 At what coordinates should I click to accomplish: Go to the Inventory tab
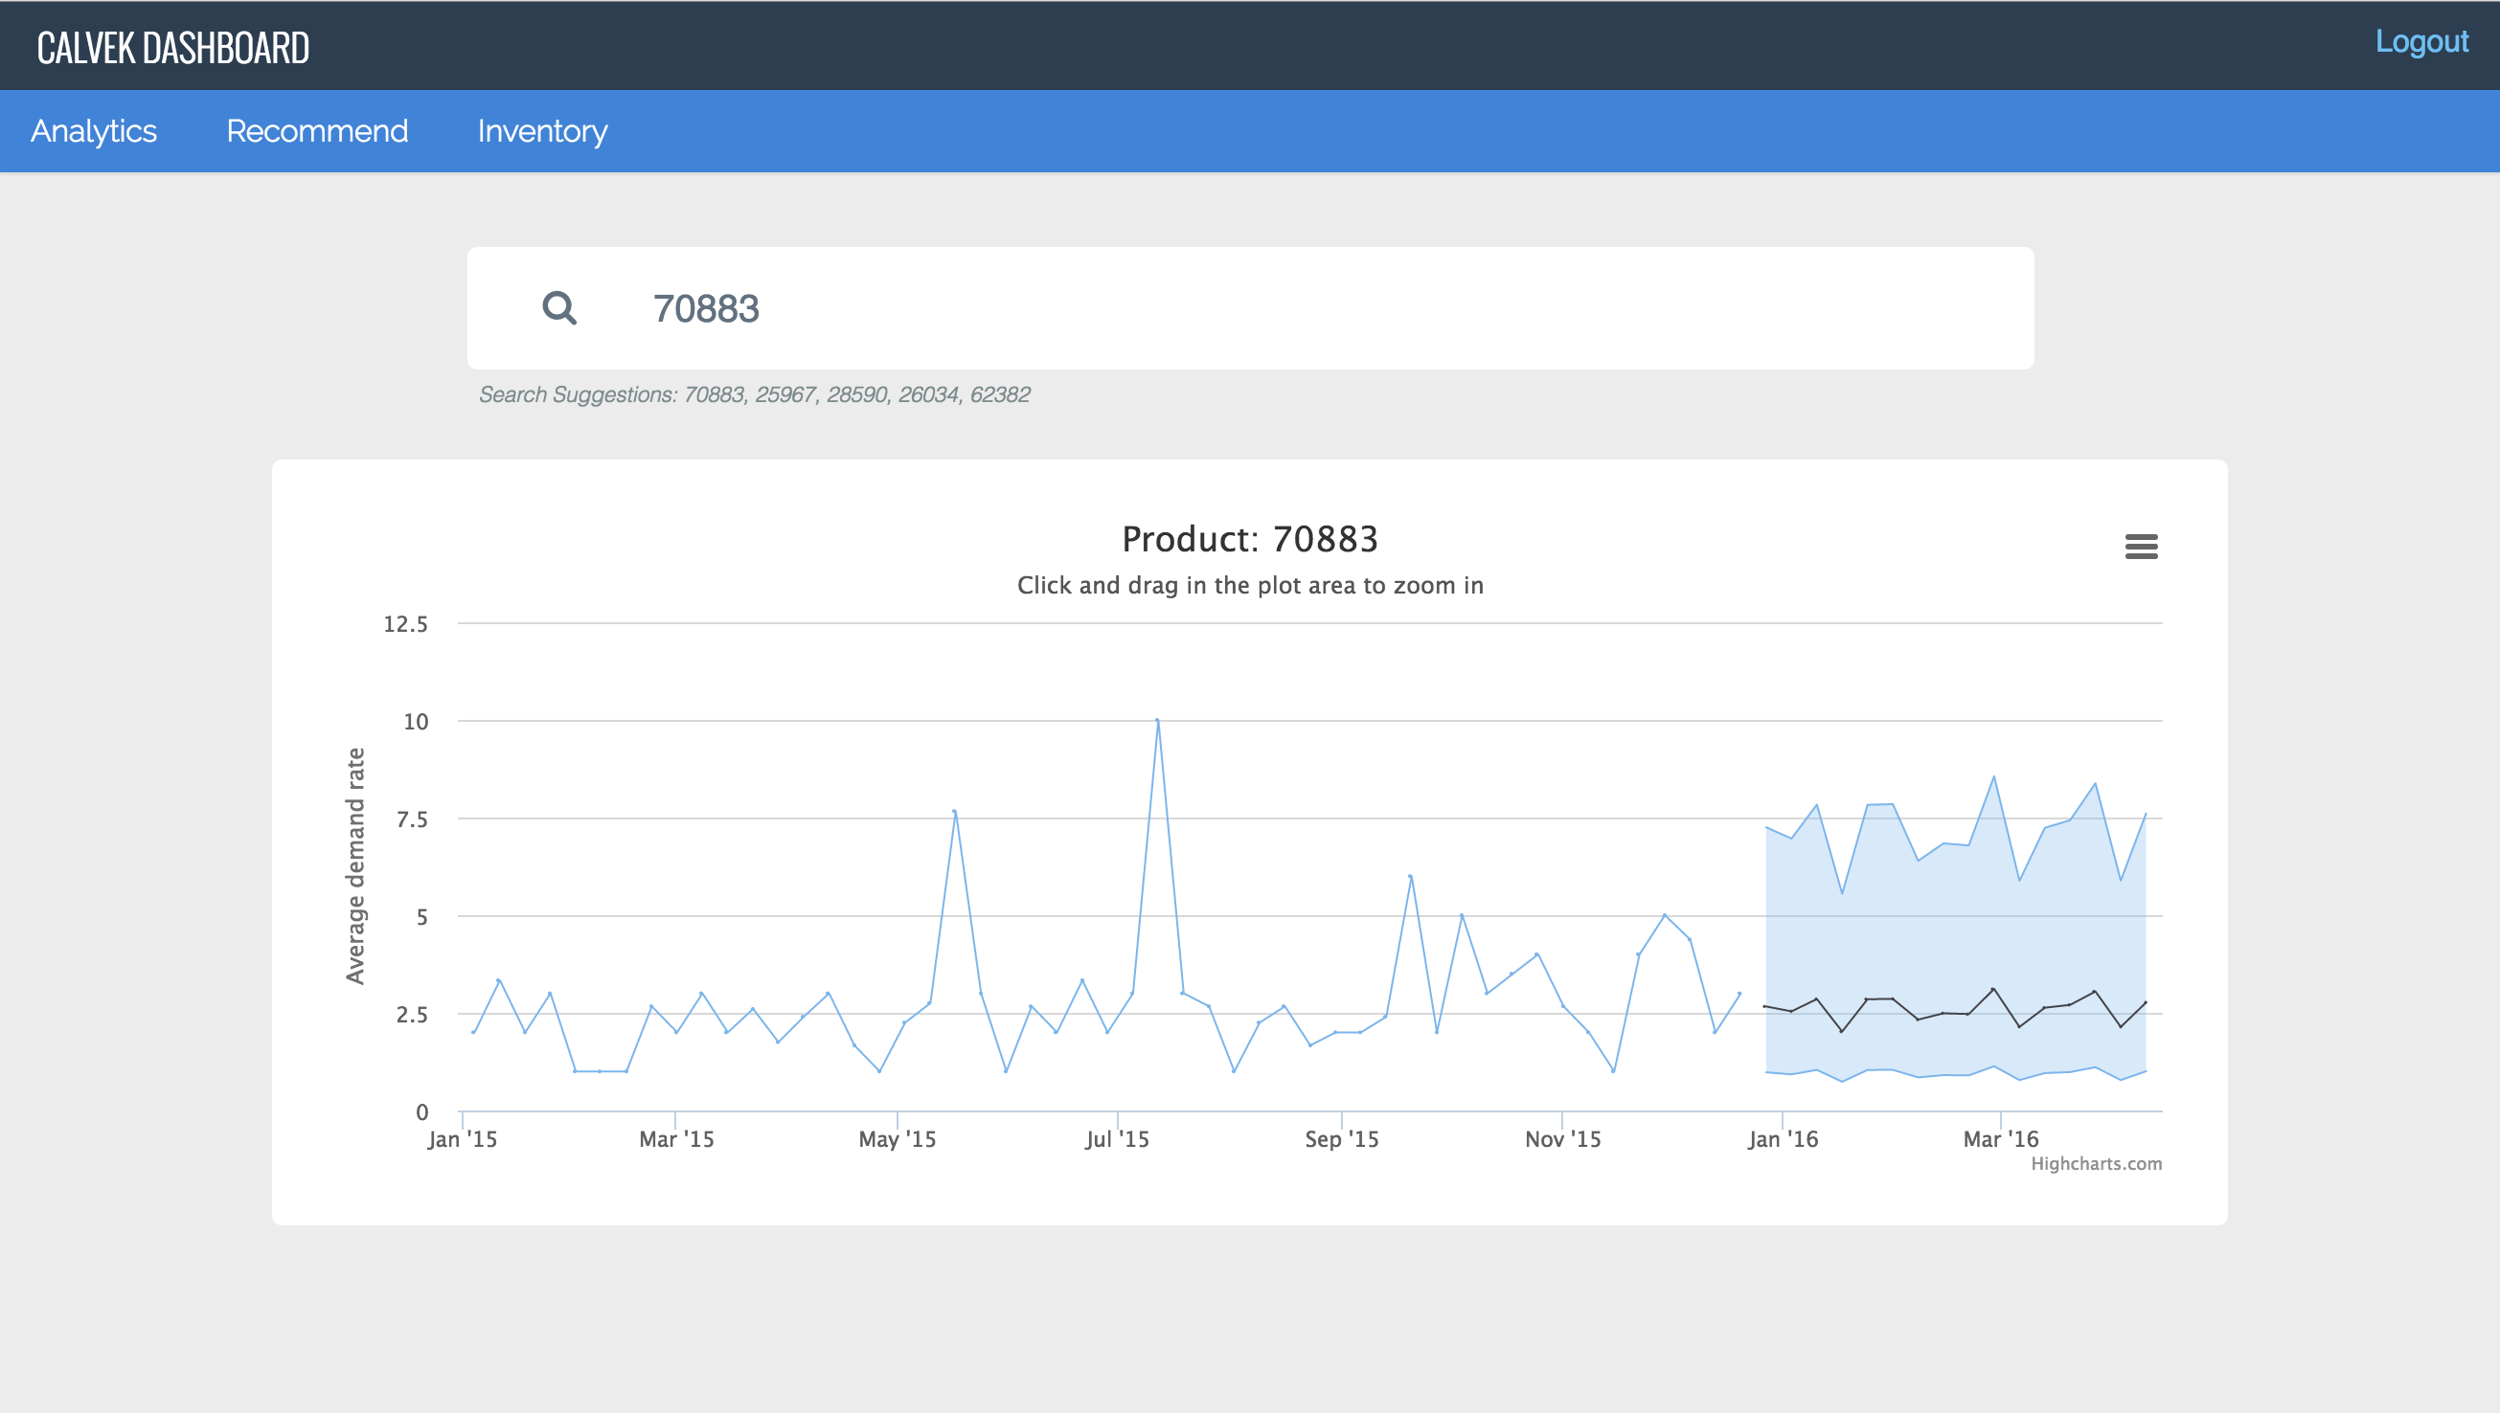click(x=542, y=131)
